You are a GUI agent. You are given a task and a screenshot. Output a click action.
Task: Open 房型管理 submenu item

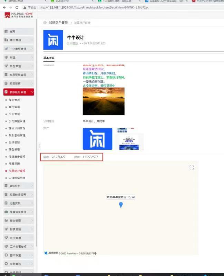[x=14, y=149]
